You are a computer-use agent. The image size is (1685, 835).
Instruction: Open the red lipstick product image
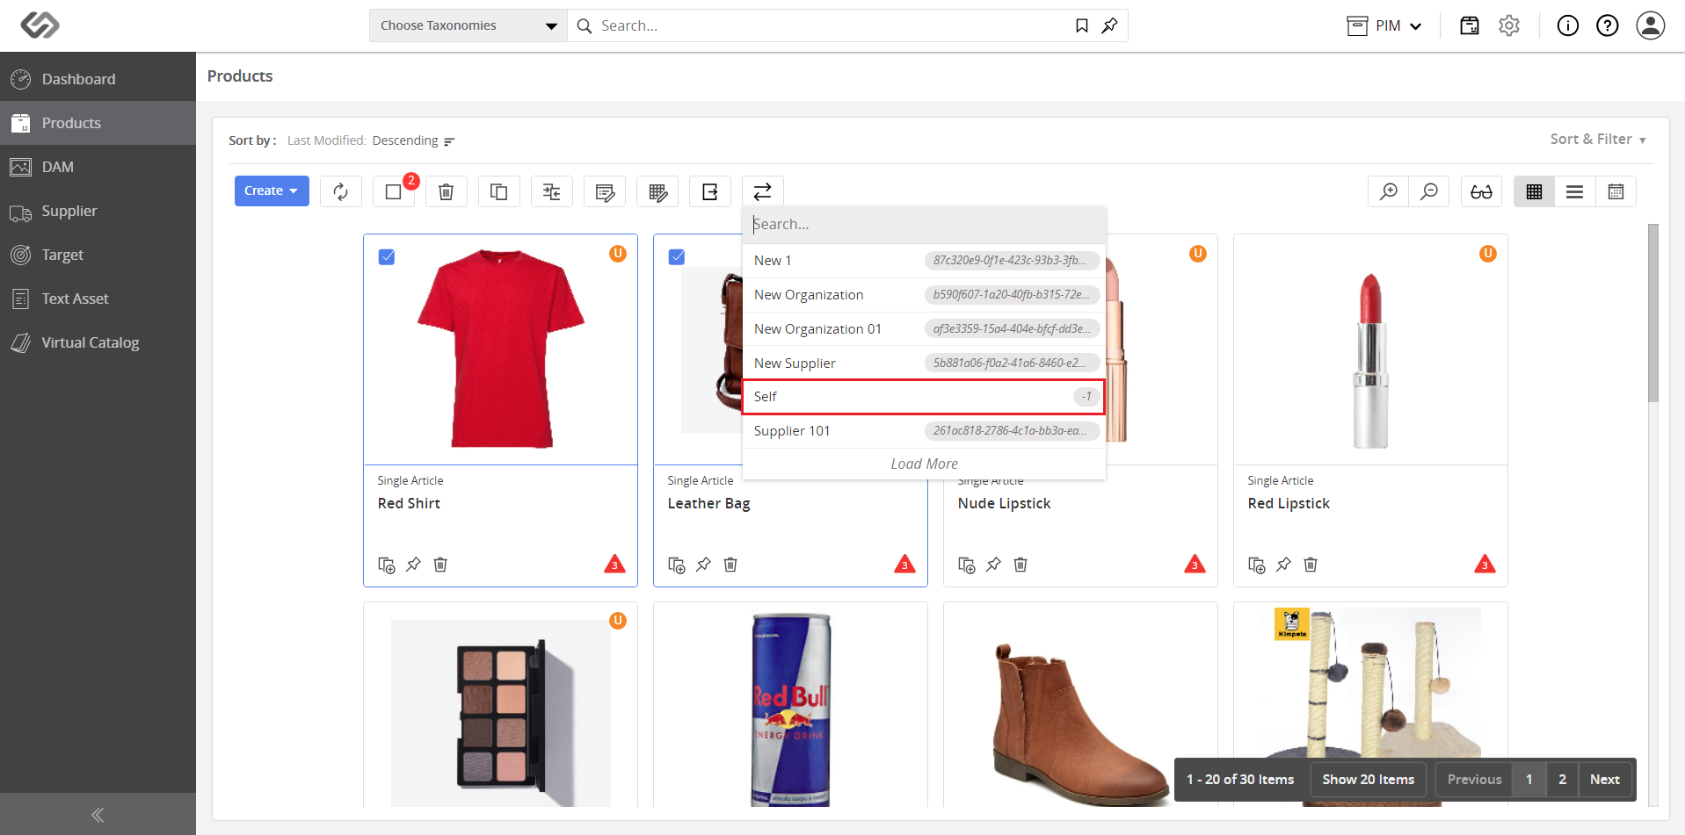tap(1370, 362)
